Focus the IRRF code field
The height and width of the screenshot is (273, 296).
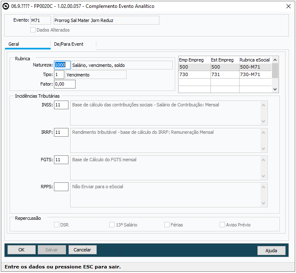pos(61,132)
